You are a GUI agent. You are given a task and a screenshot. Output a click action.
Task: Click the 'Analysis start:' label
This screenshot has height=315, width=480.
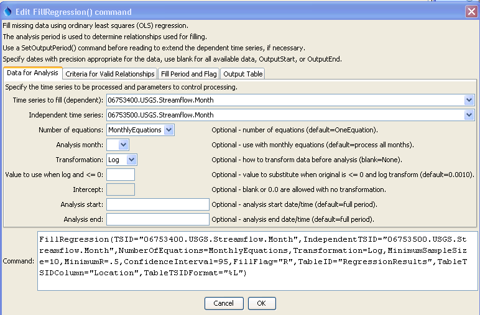point(81,204)
